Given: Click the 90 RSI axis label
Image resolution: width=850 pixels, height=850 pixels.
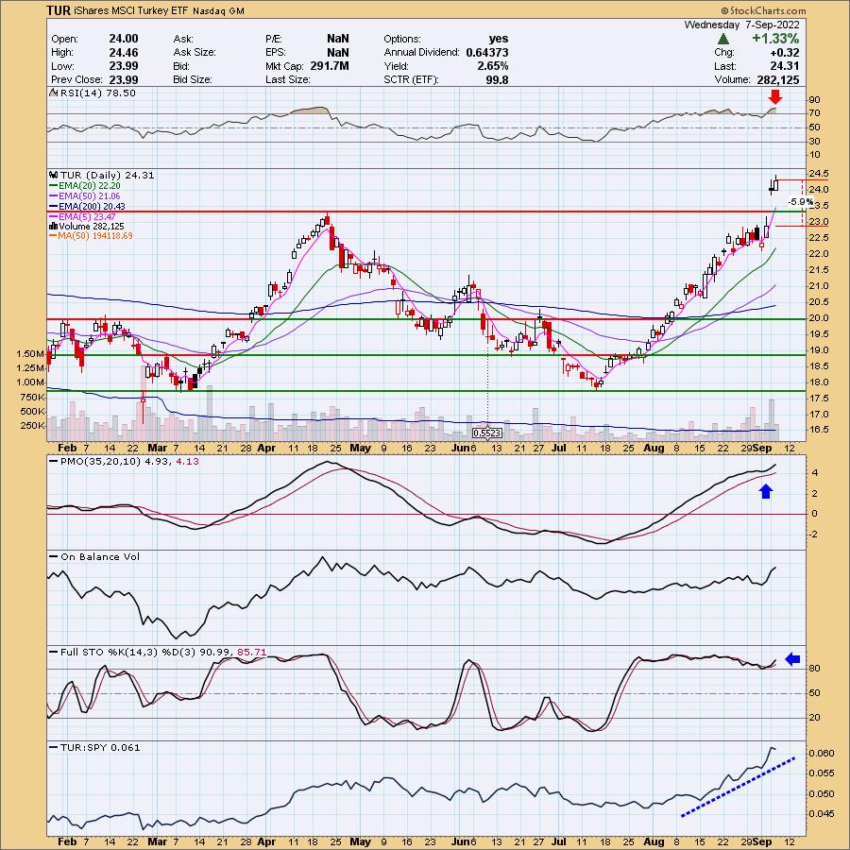Looking at the screenshot, I should pos(814,100).
